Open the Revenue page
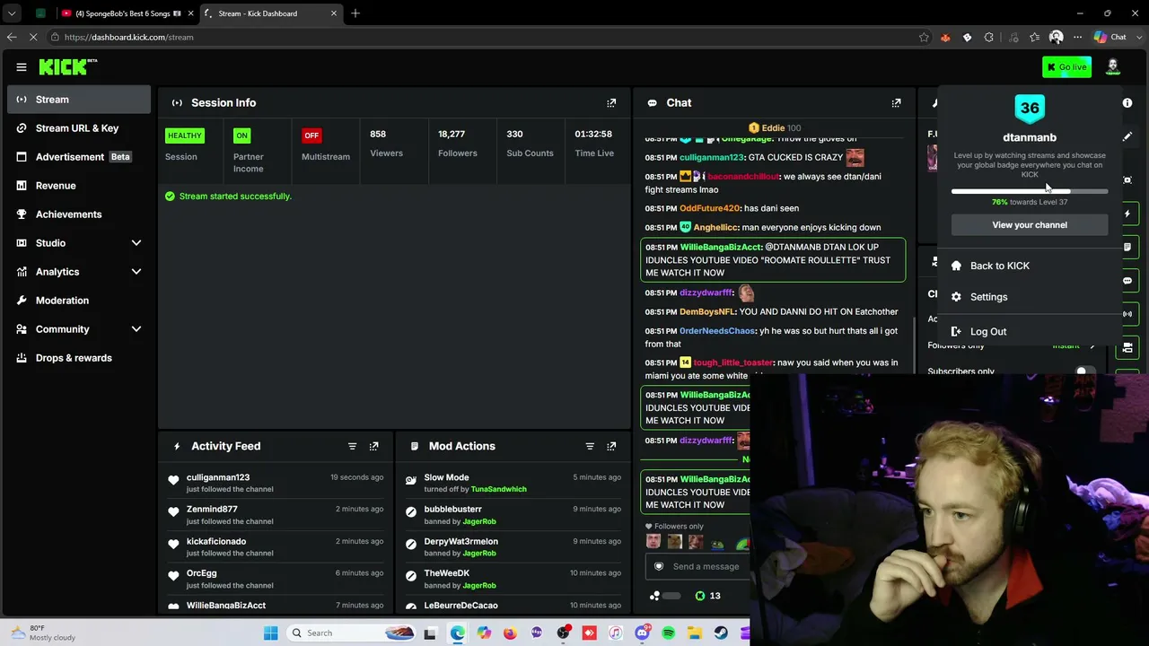This screenshot has height=646, width=1149. click(79, 186)
